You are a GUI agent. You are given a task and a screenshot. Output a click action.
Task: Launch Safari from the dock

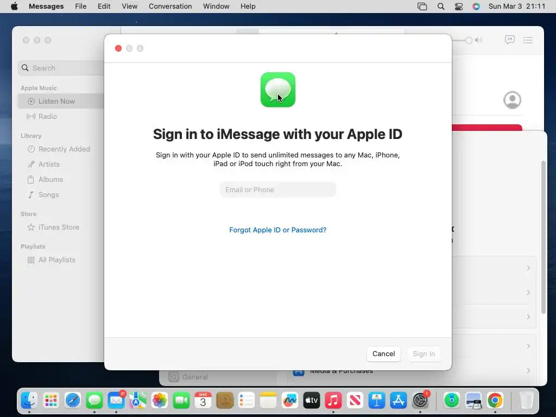point(73,401)
